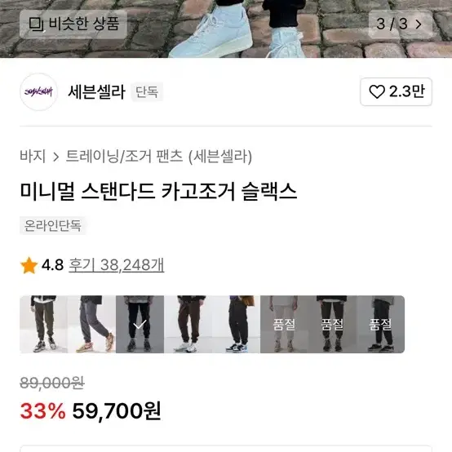Tap the first sold-out beige pants thumbnail
This screenshot has width=452, height=452.
(284, 324)
